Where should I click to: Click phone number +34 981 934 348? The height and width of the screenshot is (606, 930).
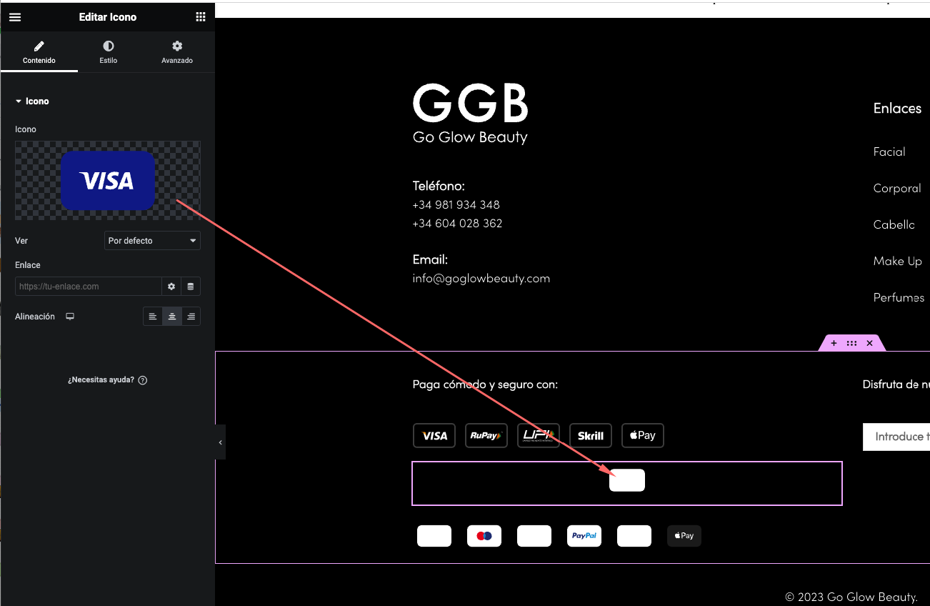coord(456,205)
